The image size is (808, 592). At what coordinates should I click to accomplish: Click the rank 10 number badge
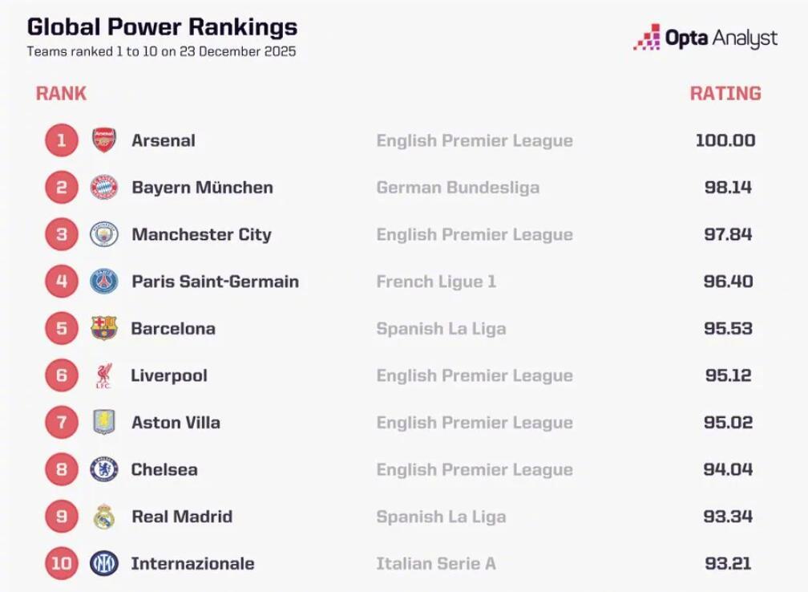pos(62,563)
